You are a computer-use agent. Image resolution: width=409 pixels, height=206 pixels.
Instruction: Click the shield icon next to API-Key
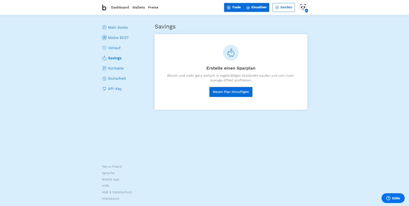(104, 88)
